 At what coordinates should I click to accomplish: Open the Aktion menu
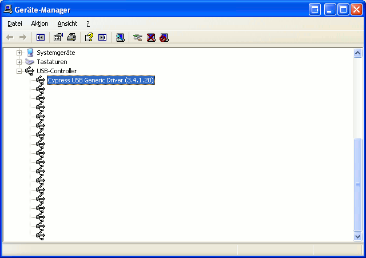click(x=39, y=23)
